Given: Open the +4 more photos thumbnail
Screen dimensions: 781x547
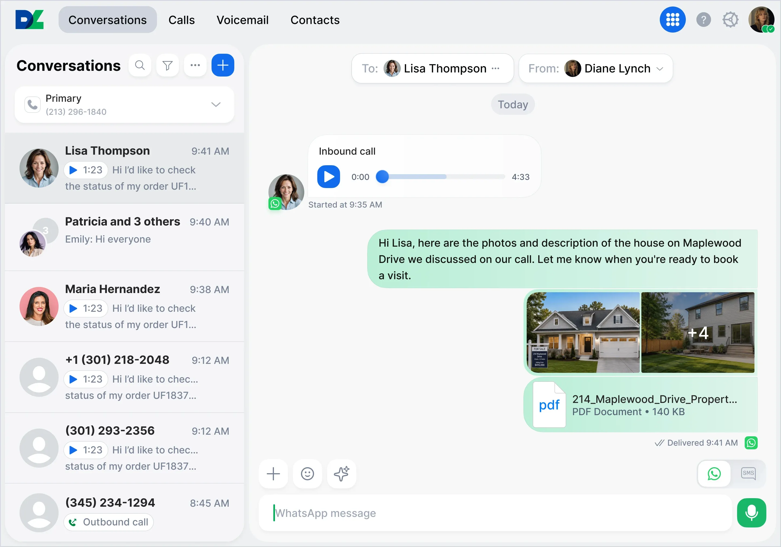Looking at the screenshot, I should coord(698,332).
